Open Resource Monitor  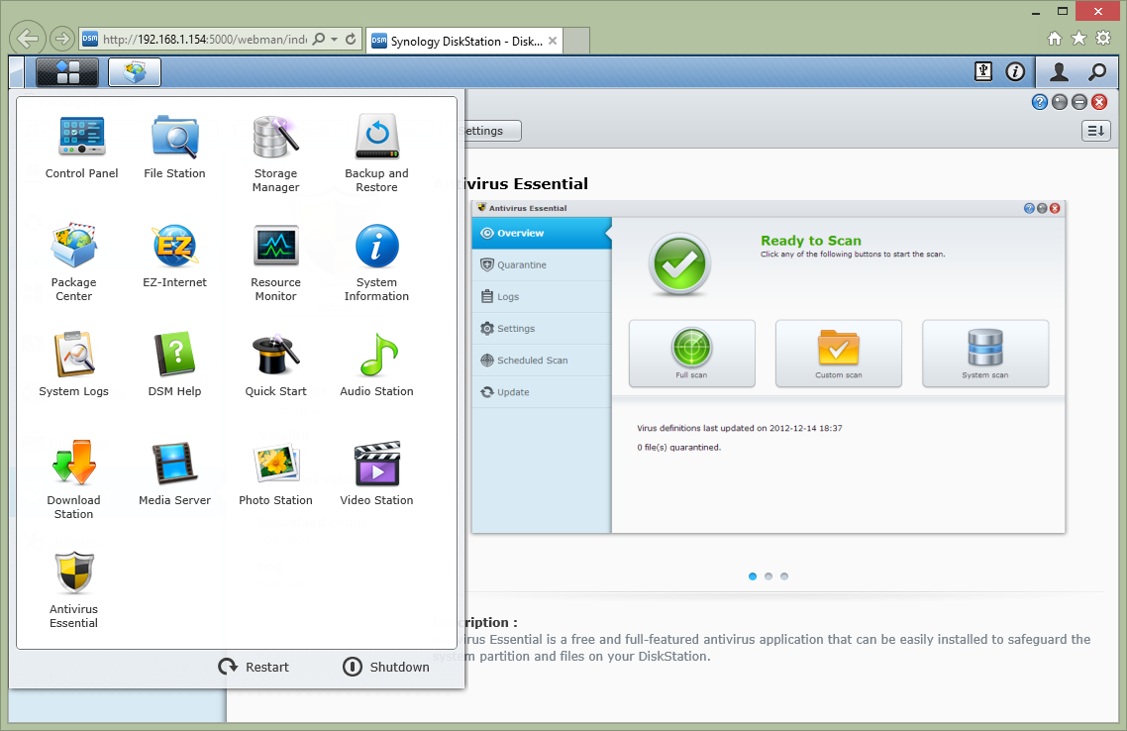point(275,262)
